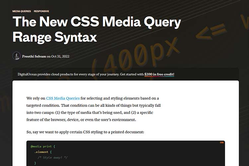The width and height of the screenshot is (249, 166).
Task: Open the CSS Media Queries link
Action: 63,98
